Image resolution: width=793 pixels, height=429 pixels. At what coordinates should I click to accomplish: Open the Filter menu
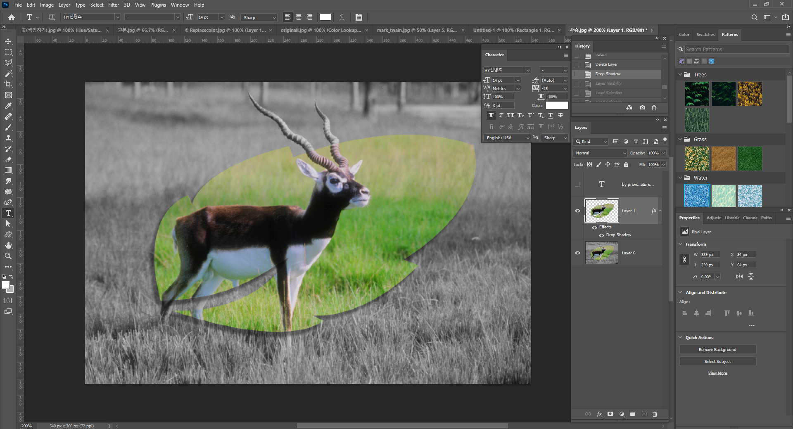pos(114,5)
